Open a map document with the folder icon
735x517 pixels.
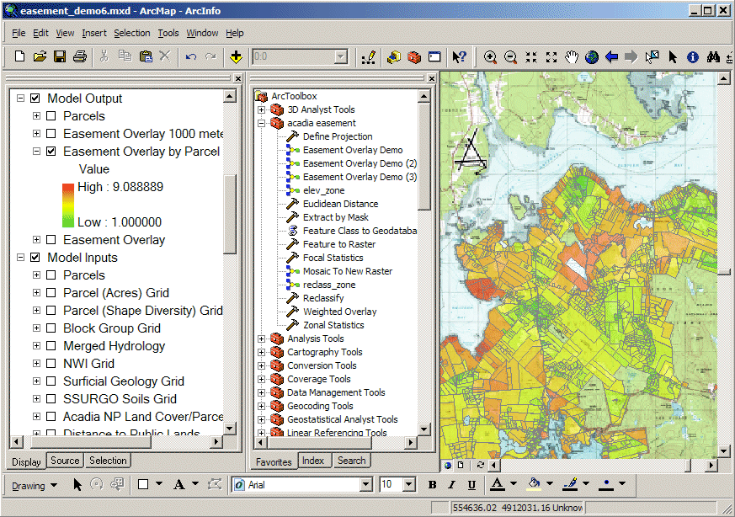click(40, 56)
